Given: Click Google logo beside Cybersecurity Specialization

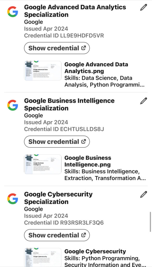Looking at the screenshot, I should [13, 198].
